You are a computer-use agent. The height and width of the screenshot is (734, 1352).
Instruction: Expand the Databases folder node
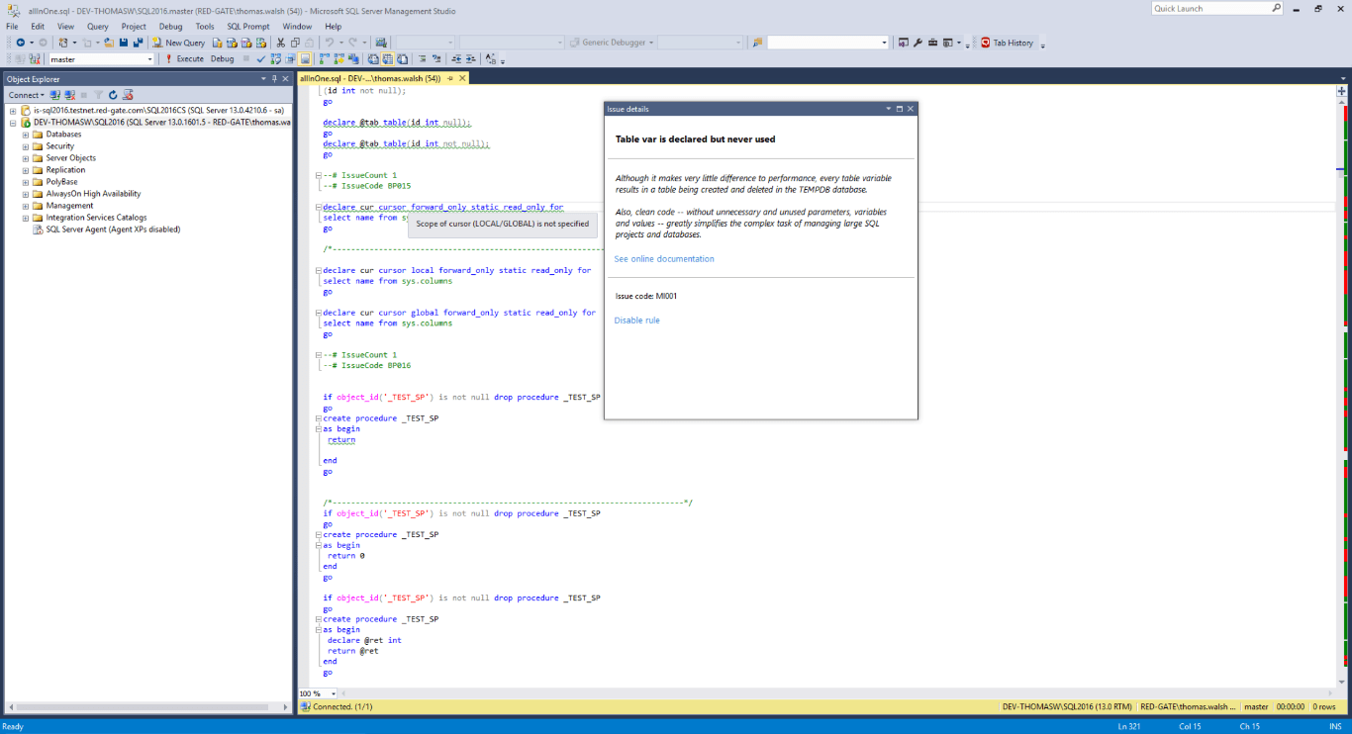click(x=26, y=135)
